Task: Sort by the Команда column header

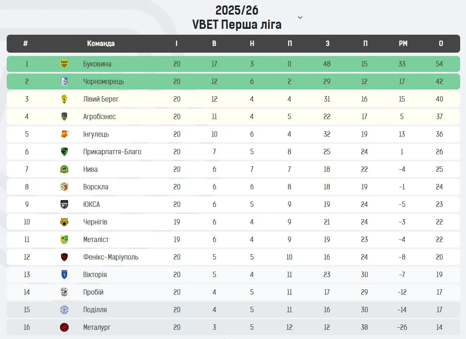Action: (101, 43)
